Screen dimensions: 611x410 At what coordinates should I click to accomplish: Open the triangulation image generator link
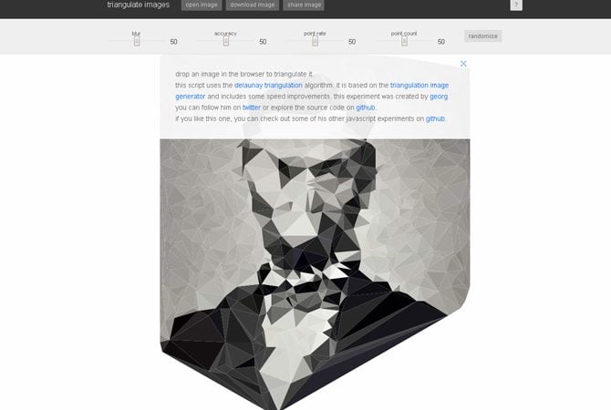pyautogui.click(x=312, y=91)
